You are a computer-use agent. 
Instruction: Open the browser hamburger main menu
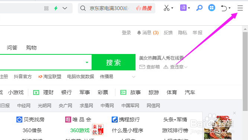[240, 8]
